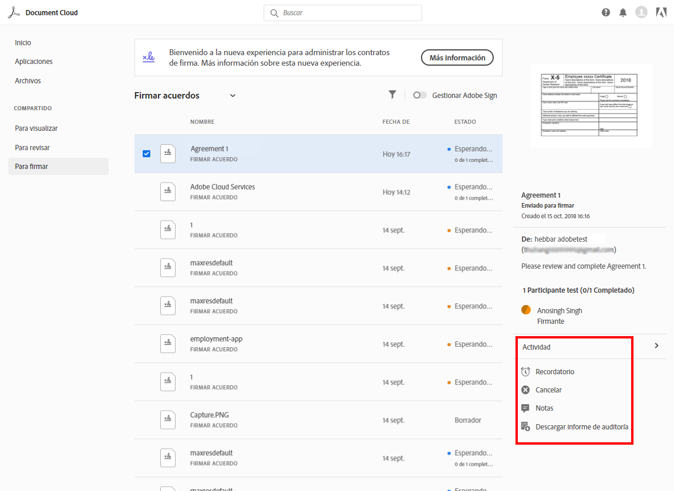Click Notas action link
Viewport: 674px width, 491px height.
coord(544,408)
